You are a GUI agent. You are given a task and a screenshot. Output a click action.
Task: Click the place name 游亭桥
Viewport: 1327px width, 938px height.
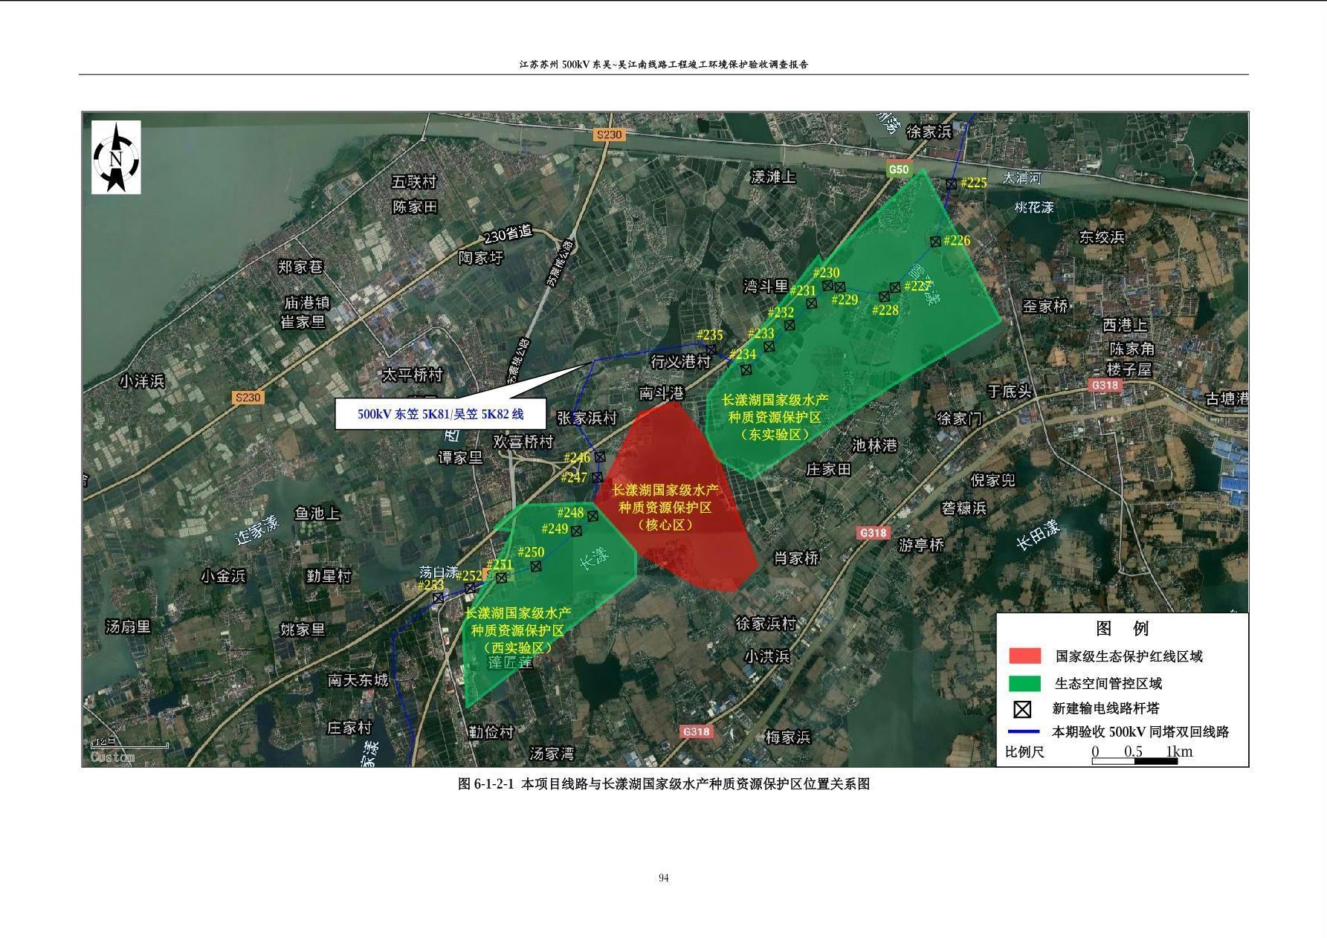pyautogui.click(x=921, y=545)
